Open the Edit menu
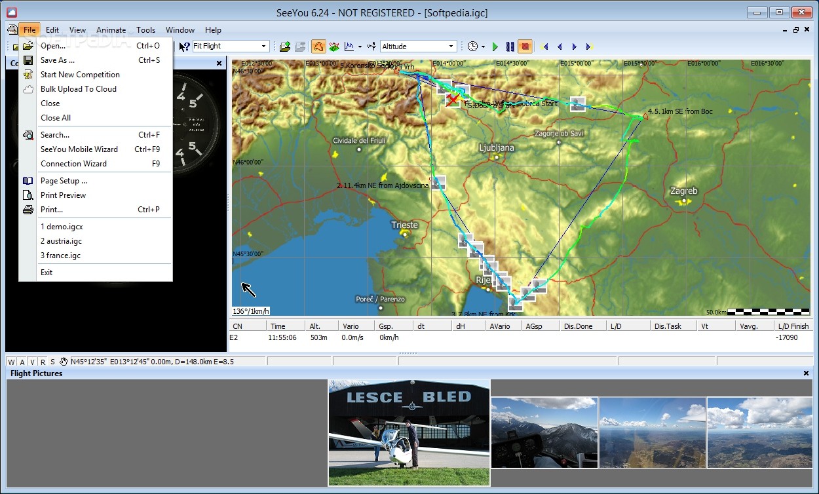The image size is (819, 494). (52, 29)
